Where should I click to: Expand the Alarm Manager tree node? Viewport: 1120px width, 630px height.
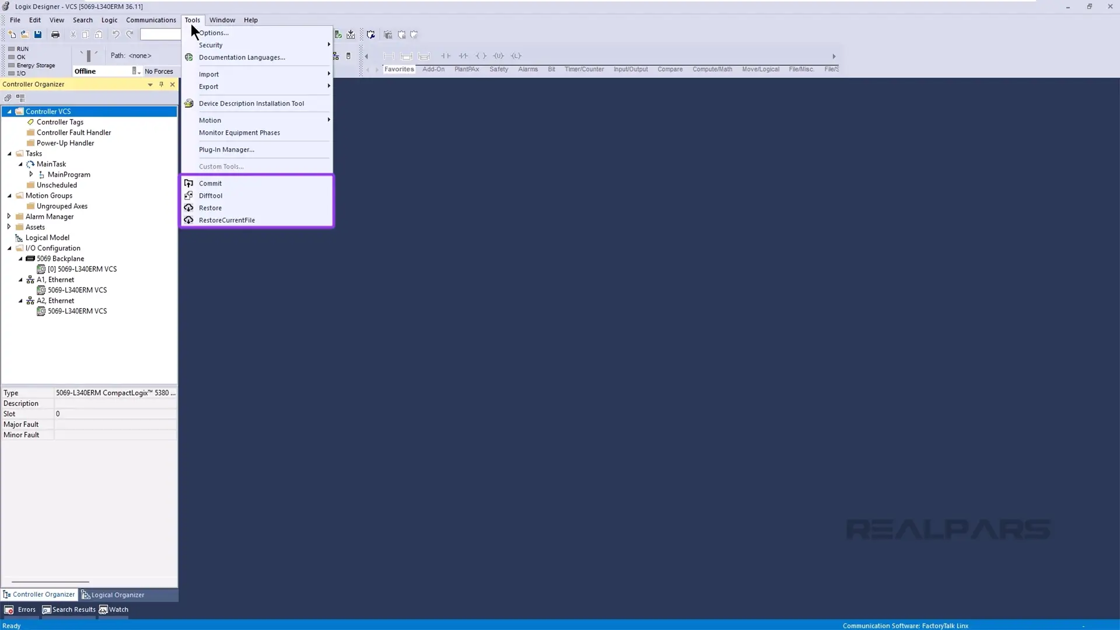coord(9,216)
